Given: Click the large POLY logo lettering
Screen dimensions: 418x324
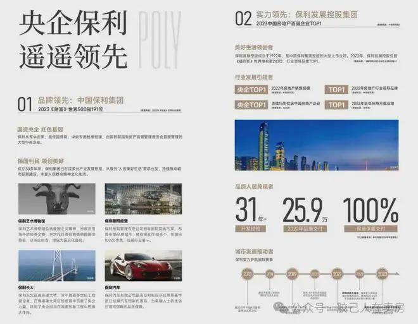Looking at the screenshot, I should pyautogui.click(x=159, y=40).
